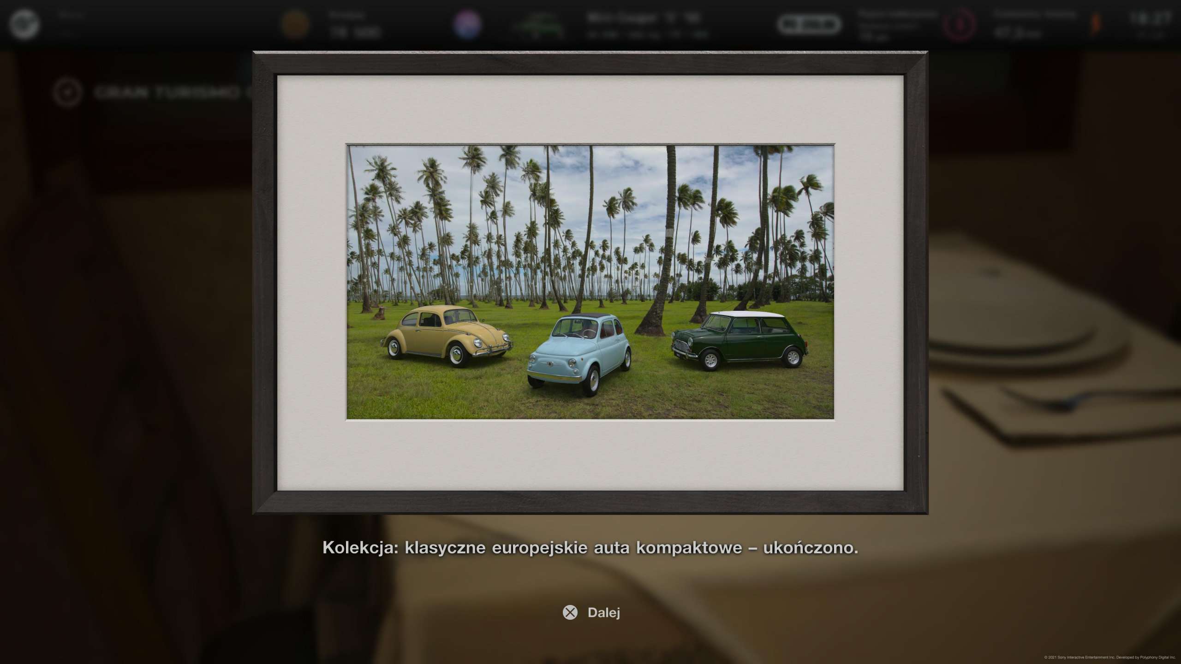
Task: Click the 78 500 credits amount
Action: (x=354, y=32)
